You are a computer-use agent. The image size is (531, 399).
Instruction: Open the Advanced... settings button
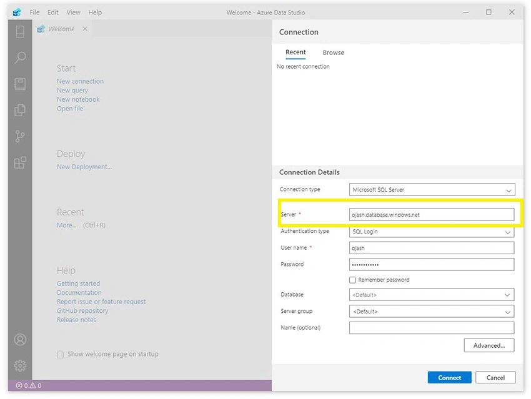[489, 345]
